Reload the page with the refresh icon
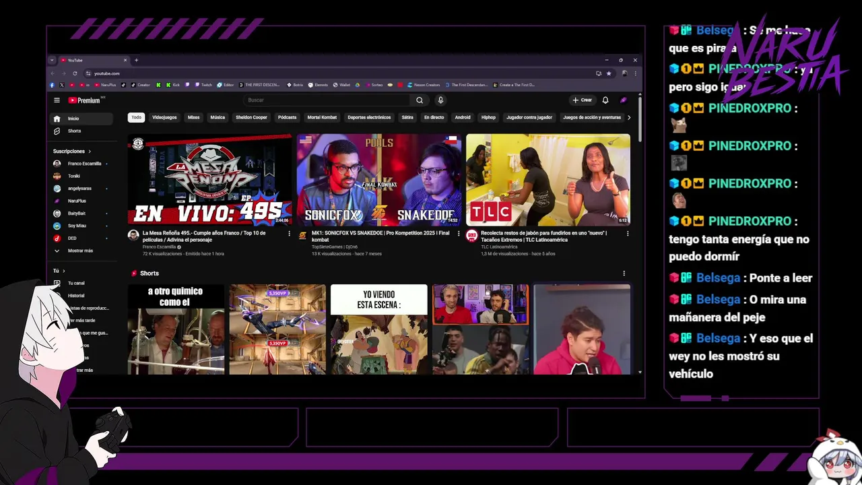The image size is (862, 485). pyautogui.click(x=75, y=73)
